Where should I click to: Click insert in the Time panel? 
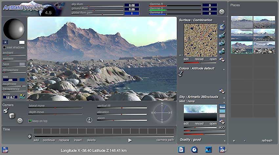point(78,140)
